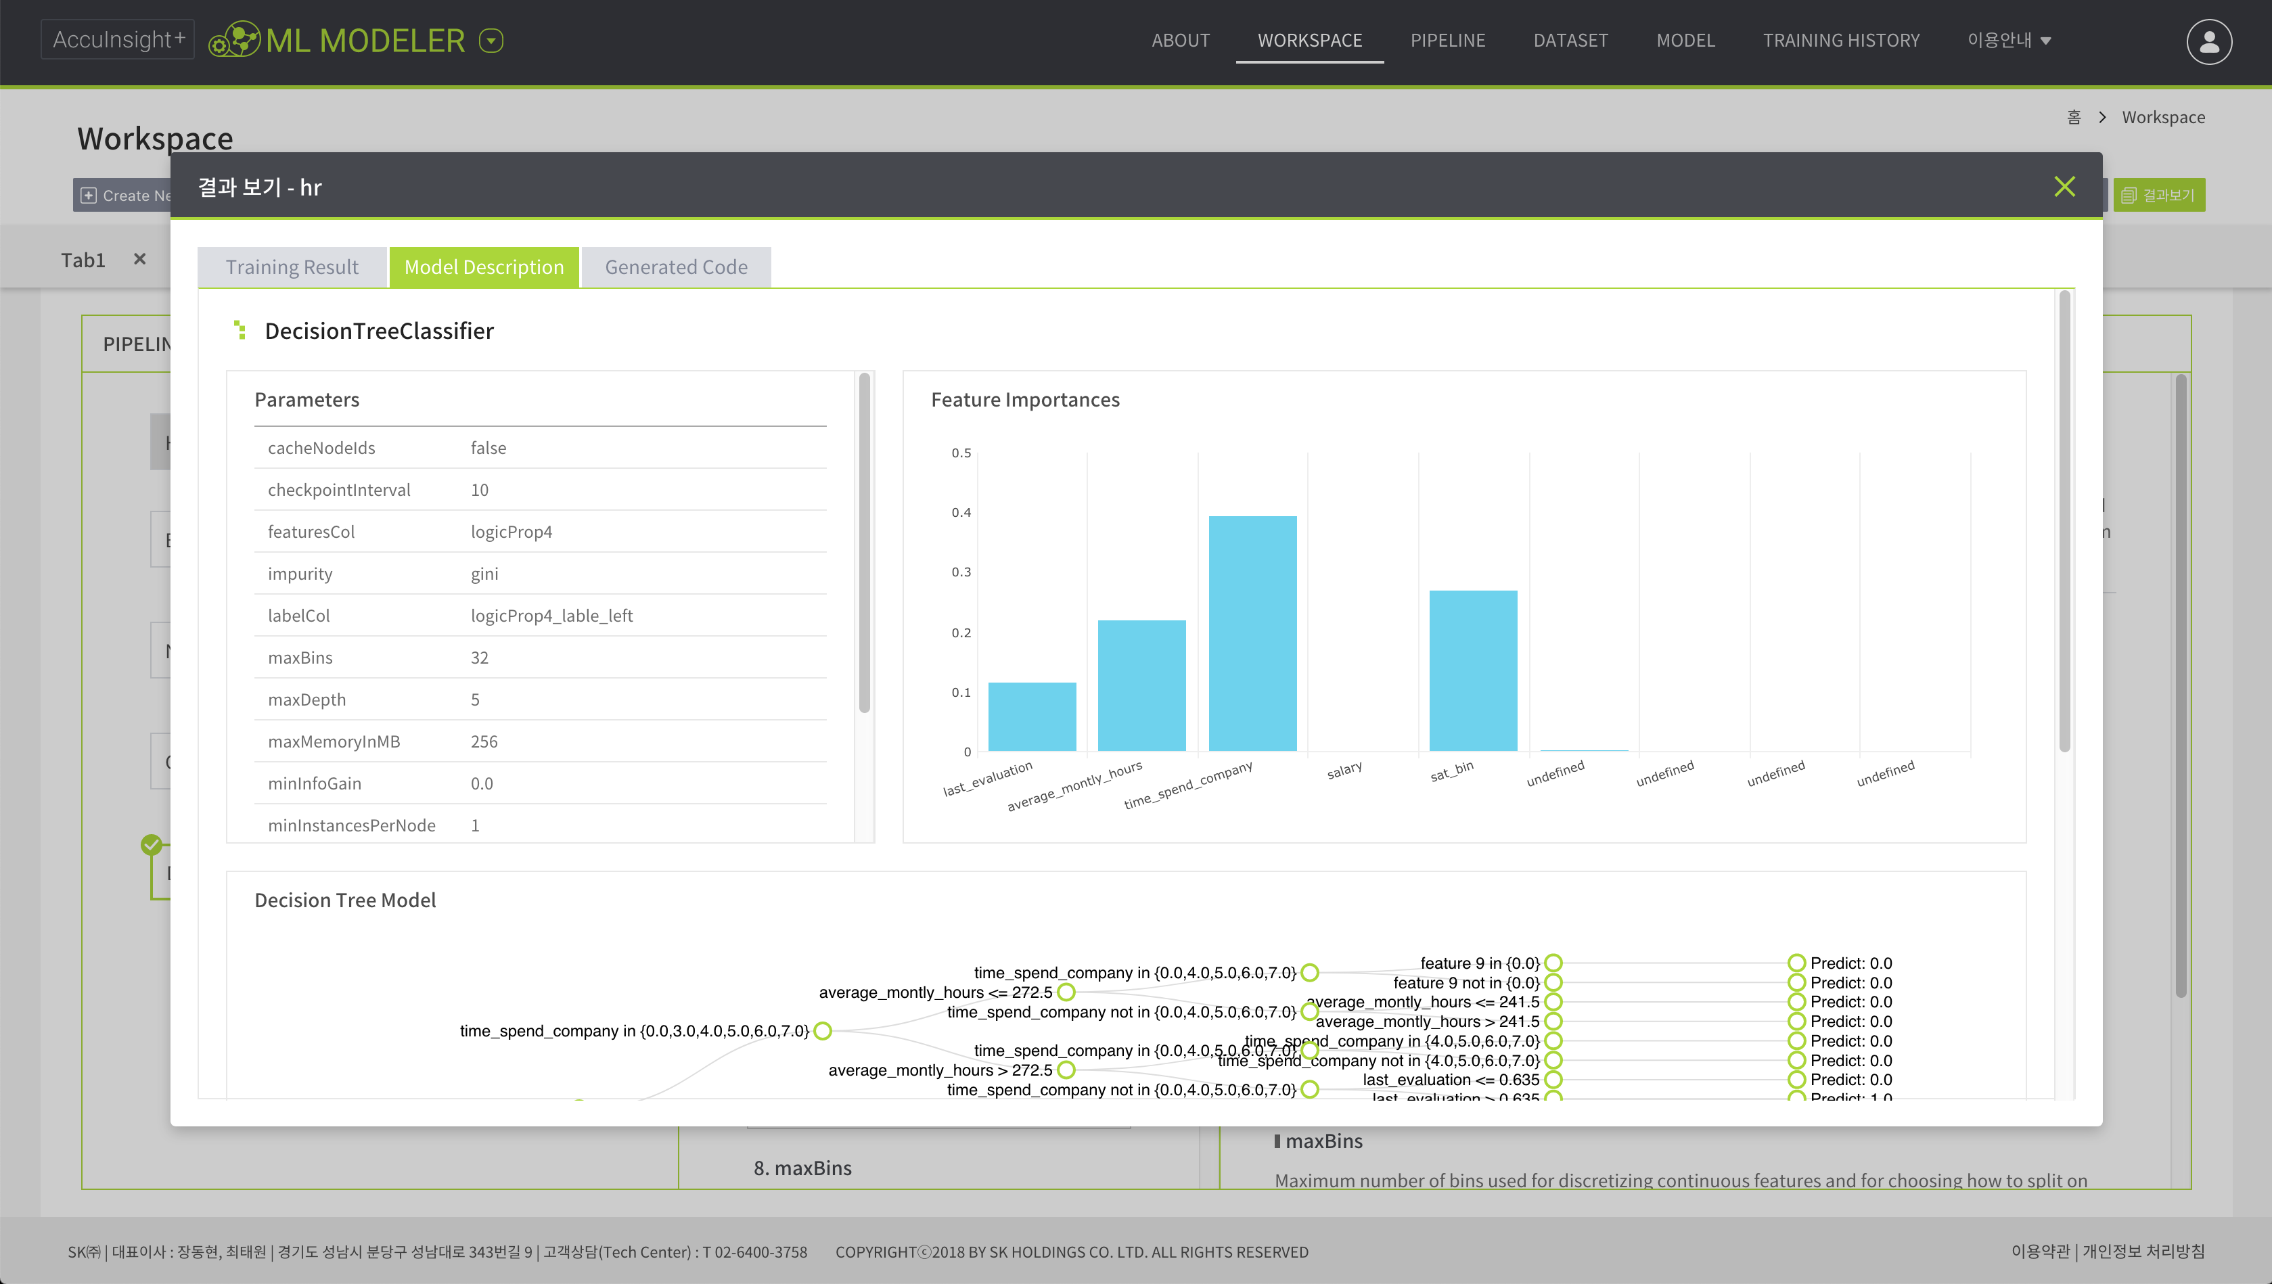2272x1284 pixels.
Task: Open the user profile icon
Action: pyautogui.click(x=2208, y=41)
